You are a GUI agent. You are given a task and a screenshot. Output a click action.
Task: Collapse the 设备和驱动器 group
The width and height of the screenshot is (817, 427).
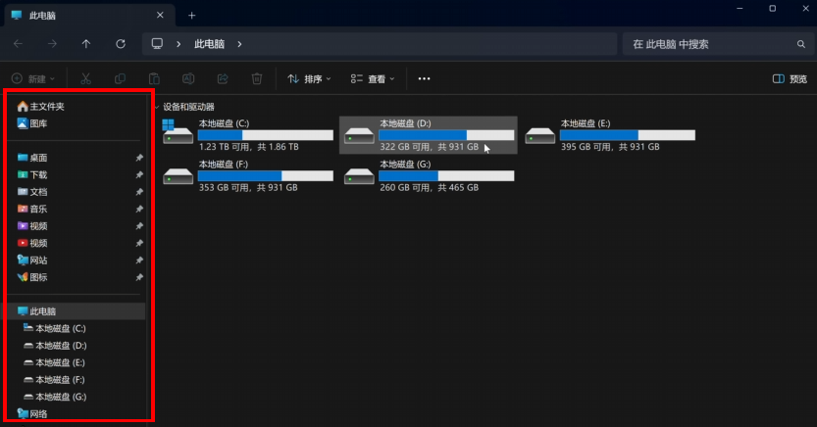(157, 107)
